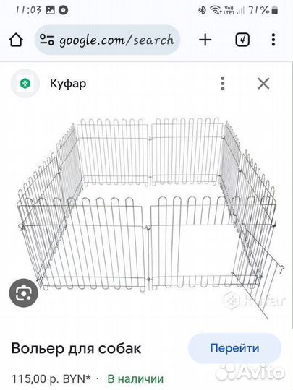Open options menu next to Куфар
This screenshot has width=293, height=390.
[223, 84]
